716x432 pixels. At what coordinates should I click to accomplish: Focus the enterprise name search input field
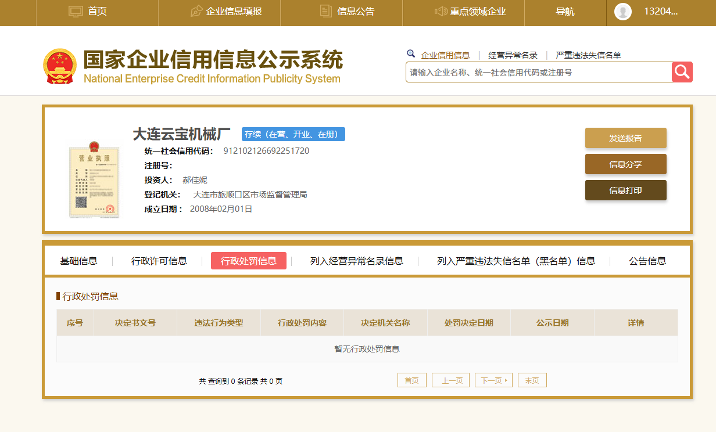tap(538, 73)
